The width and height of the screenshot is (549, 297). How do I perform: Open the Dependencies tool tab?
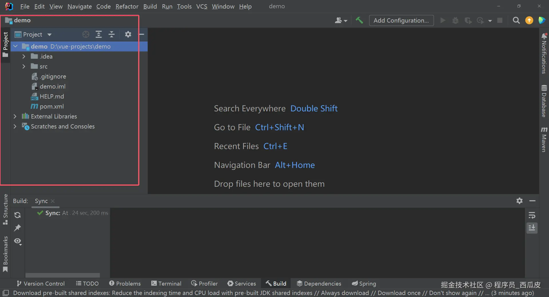click(319, 284)
